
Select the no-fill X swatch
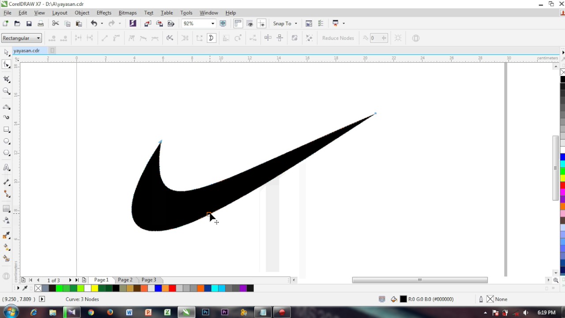point(38,288)
